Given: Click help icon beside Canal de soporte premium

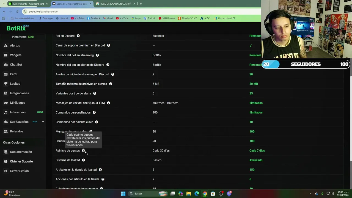Looking at the screenshot, I should (x=108, y=45).
